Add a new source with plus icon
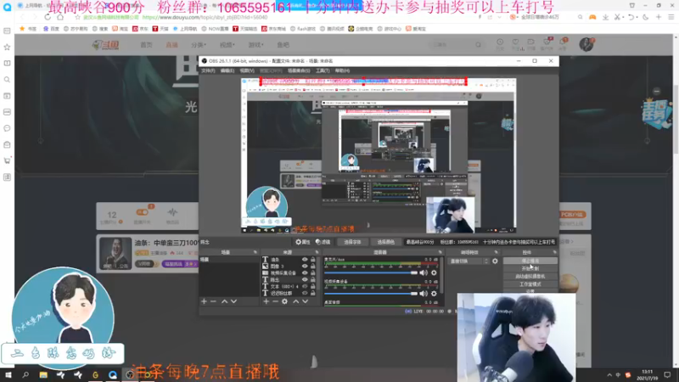The width and height of the screenshot is (679, 382). tap(266, 301)
